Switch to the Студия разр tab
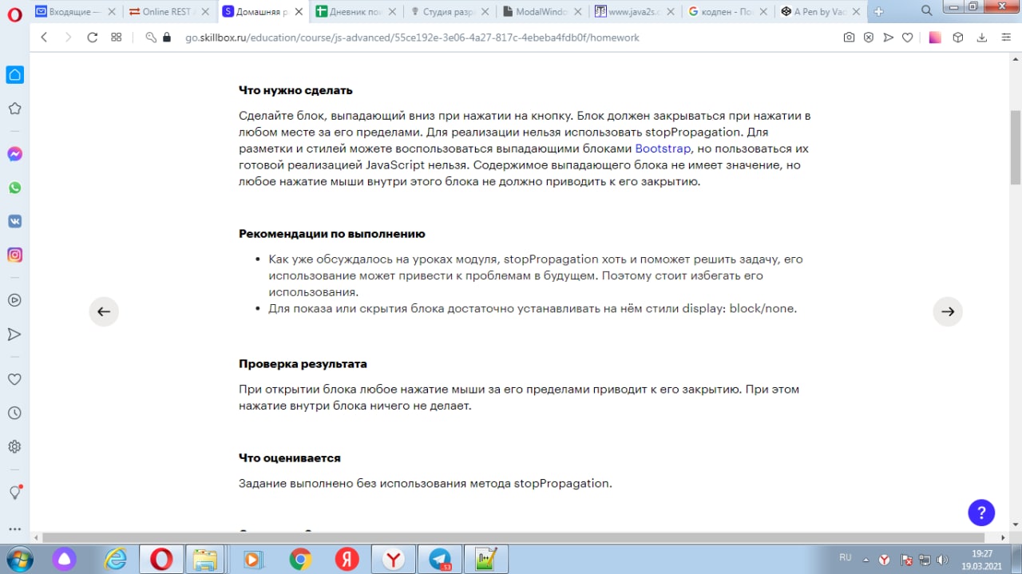This screenshot has width=1022, height=574. (x=448, y=11)
